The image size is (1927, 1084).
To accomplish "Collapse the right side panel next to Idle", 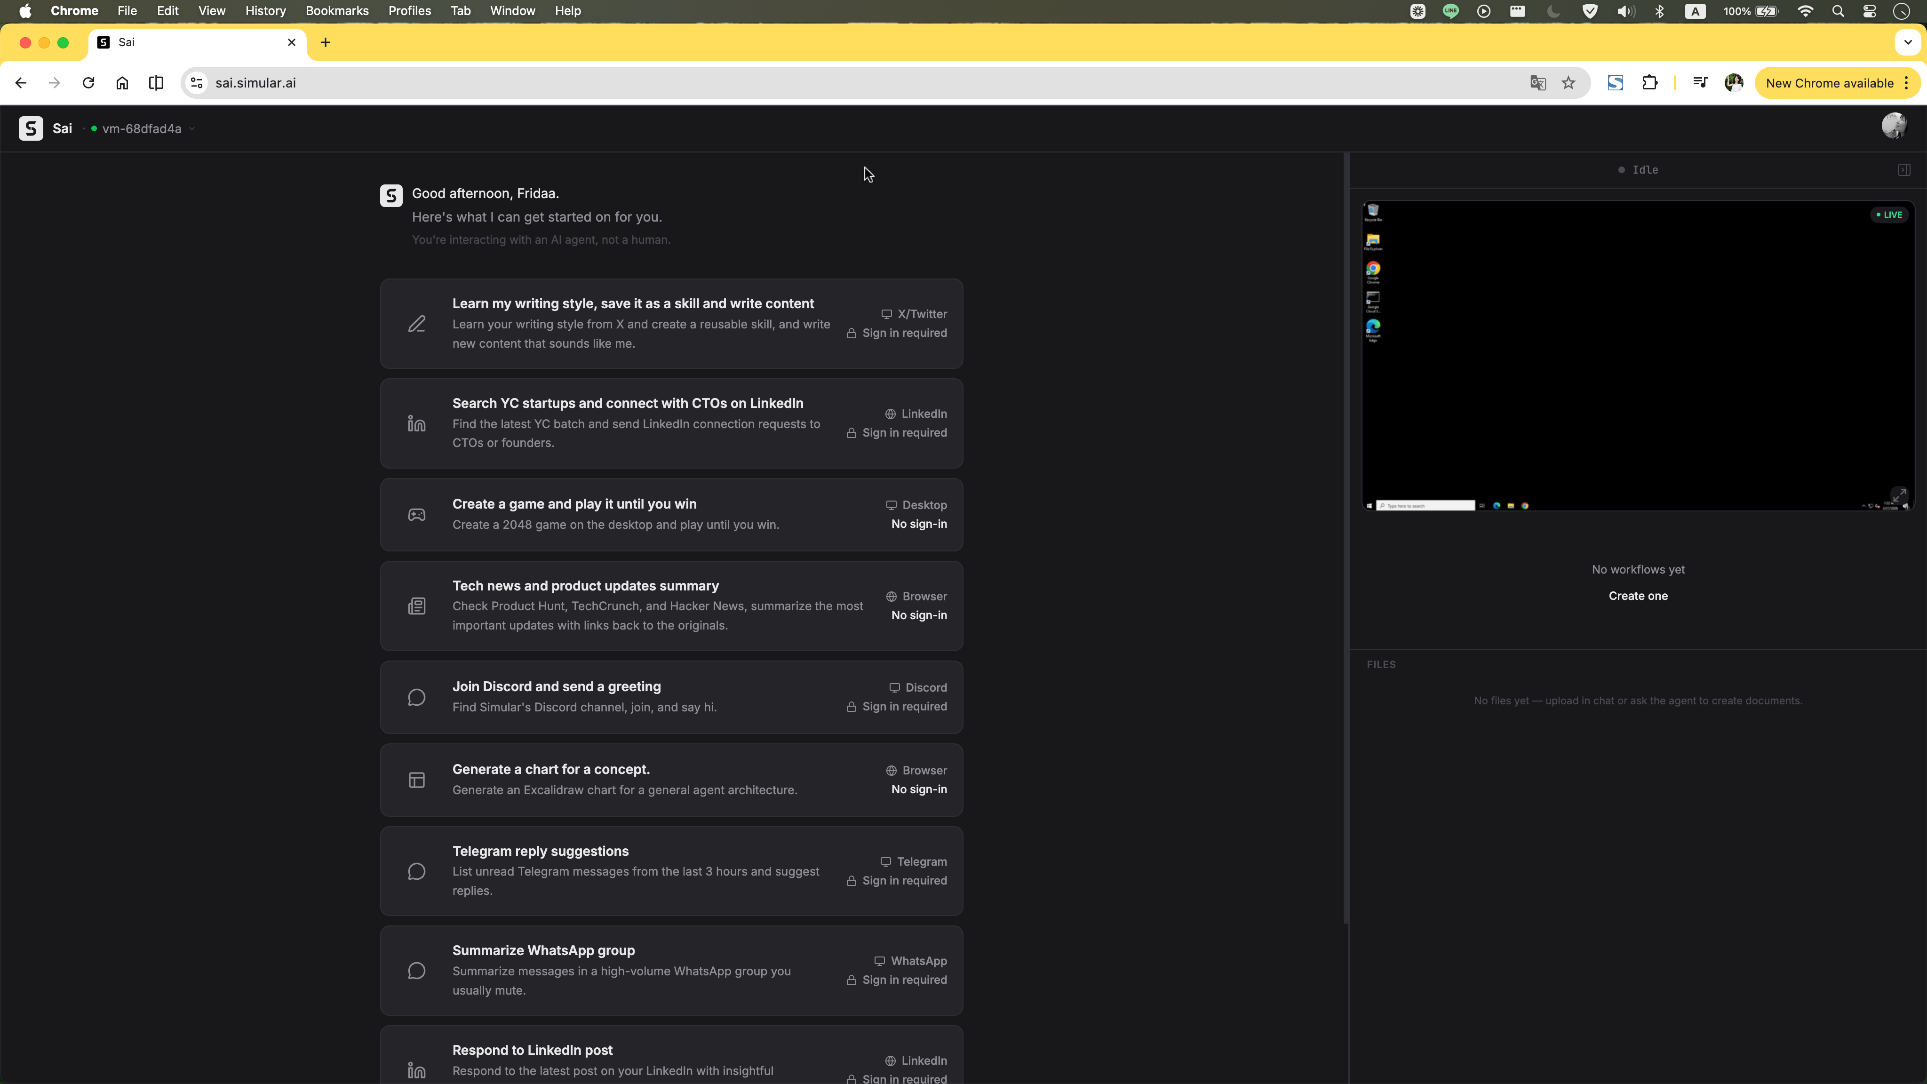I will pos(1904,169).
